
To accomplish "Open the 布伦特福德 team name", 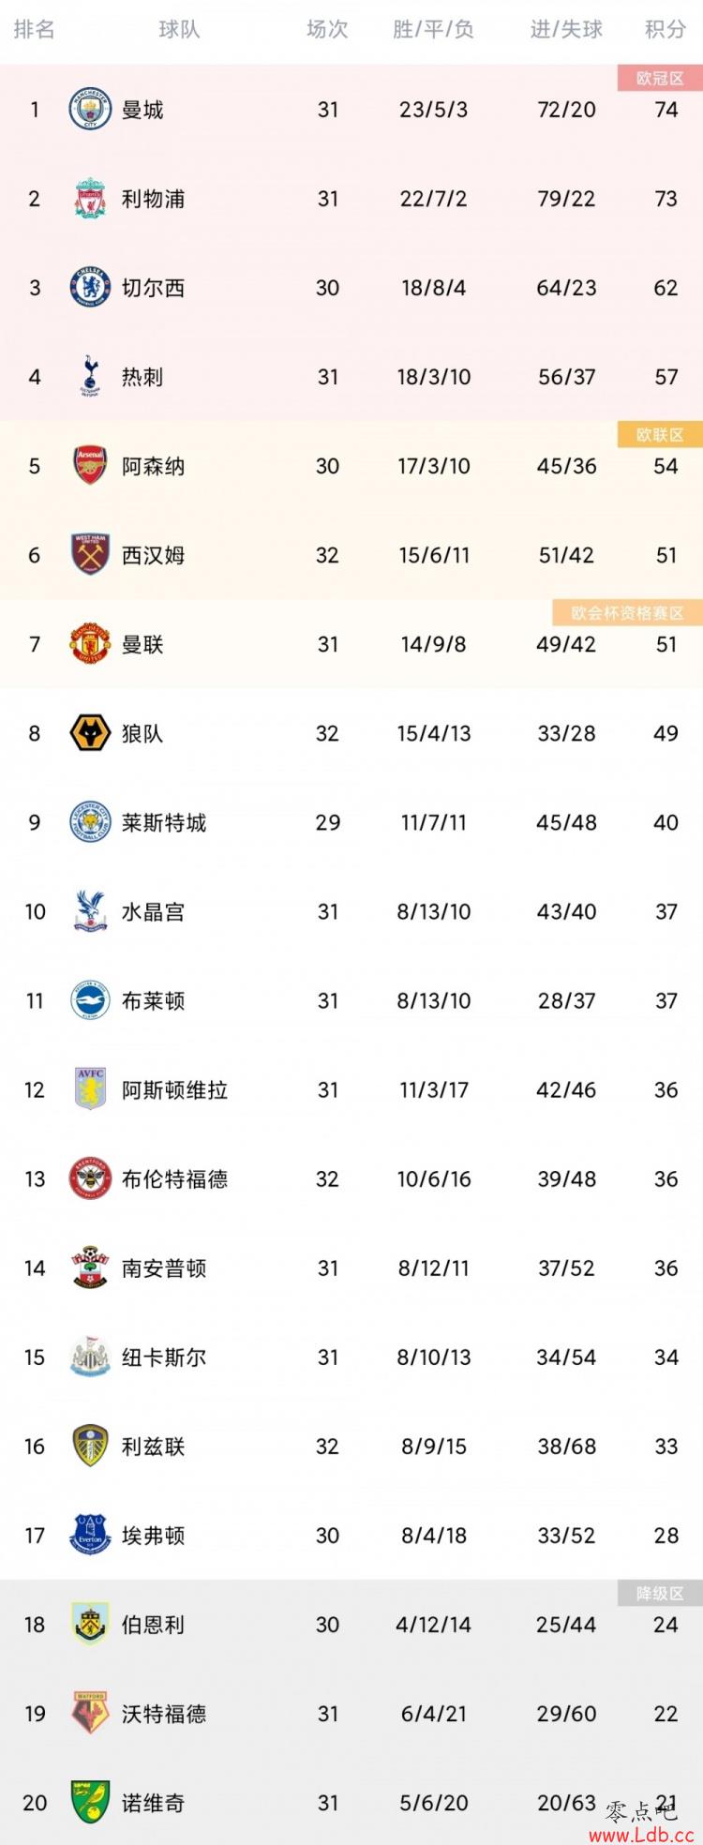I will tap(174, 1179).
